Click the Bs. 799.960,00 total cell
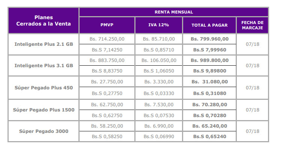 pos(209,39)
